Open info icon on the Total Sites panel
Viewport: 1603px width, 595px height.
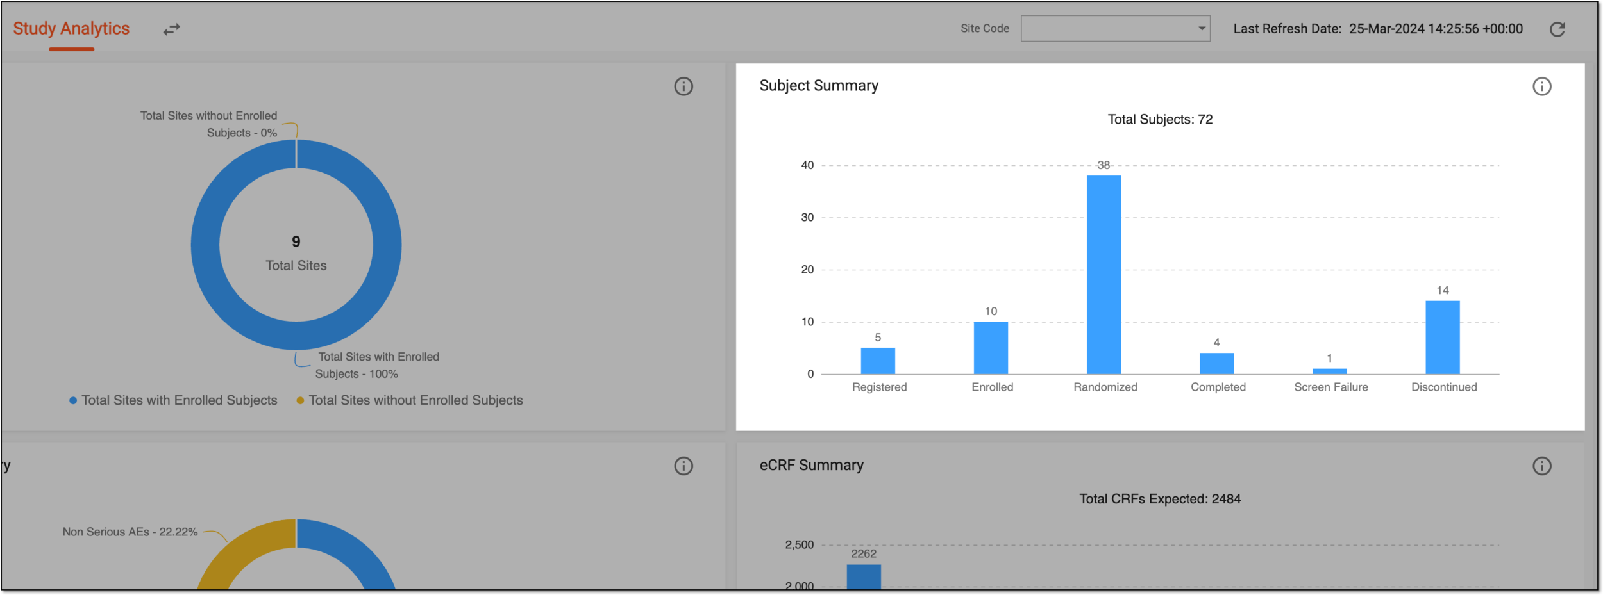pos(684,86)
